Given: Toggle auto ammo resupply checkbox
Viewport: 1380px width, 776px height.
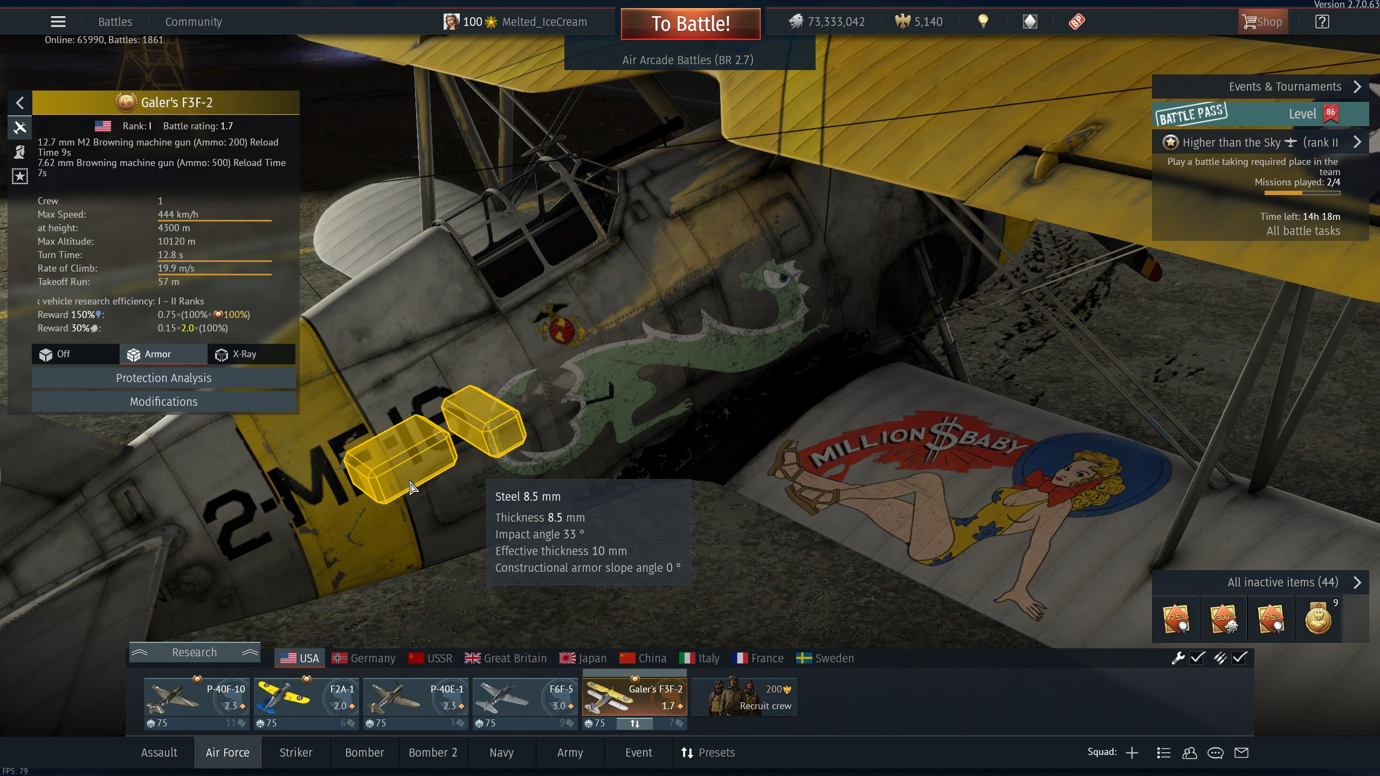Looking at the screenshot, I should click(1239, 657).
